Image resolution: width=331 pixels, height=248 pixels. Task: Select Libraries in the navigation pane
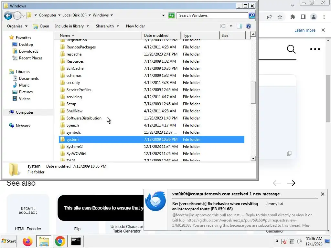pyautogui.click(x=23, y=71)
